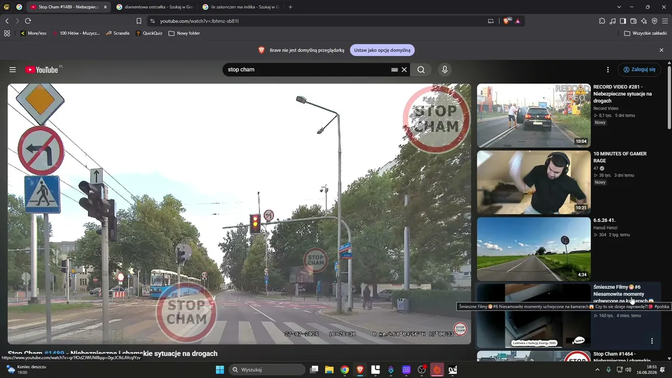
Task: Click the Stop Cham video player
Action: [239, 214]
